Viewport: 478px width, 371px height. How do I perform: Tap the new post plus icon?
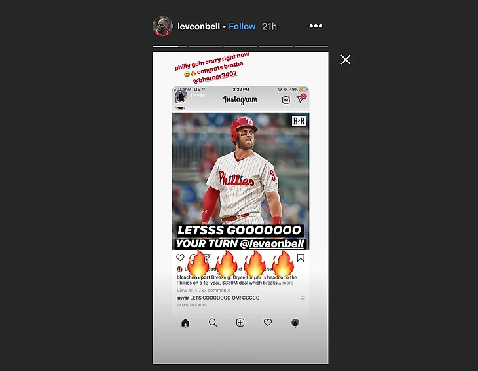pyautogui.click(x=240, y=323)
